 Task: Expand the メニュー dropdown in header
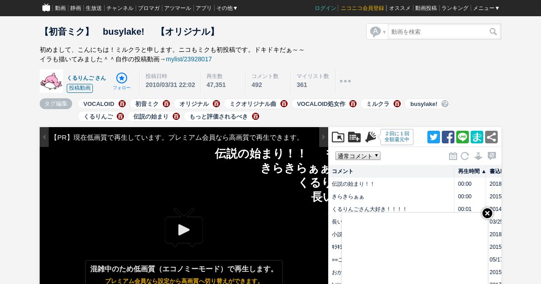pos(486,8)
